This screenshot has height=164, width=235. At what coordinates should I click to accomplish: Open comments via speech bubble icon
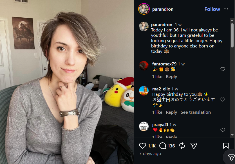(x=163, y=146)
